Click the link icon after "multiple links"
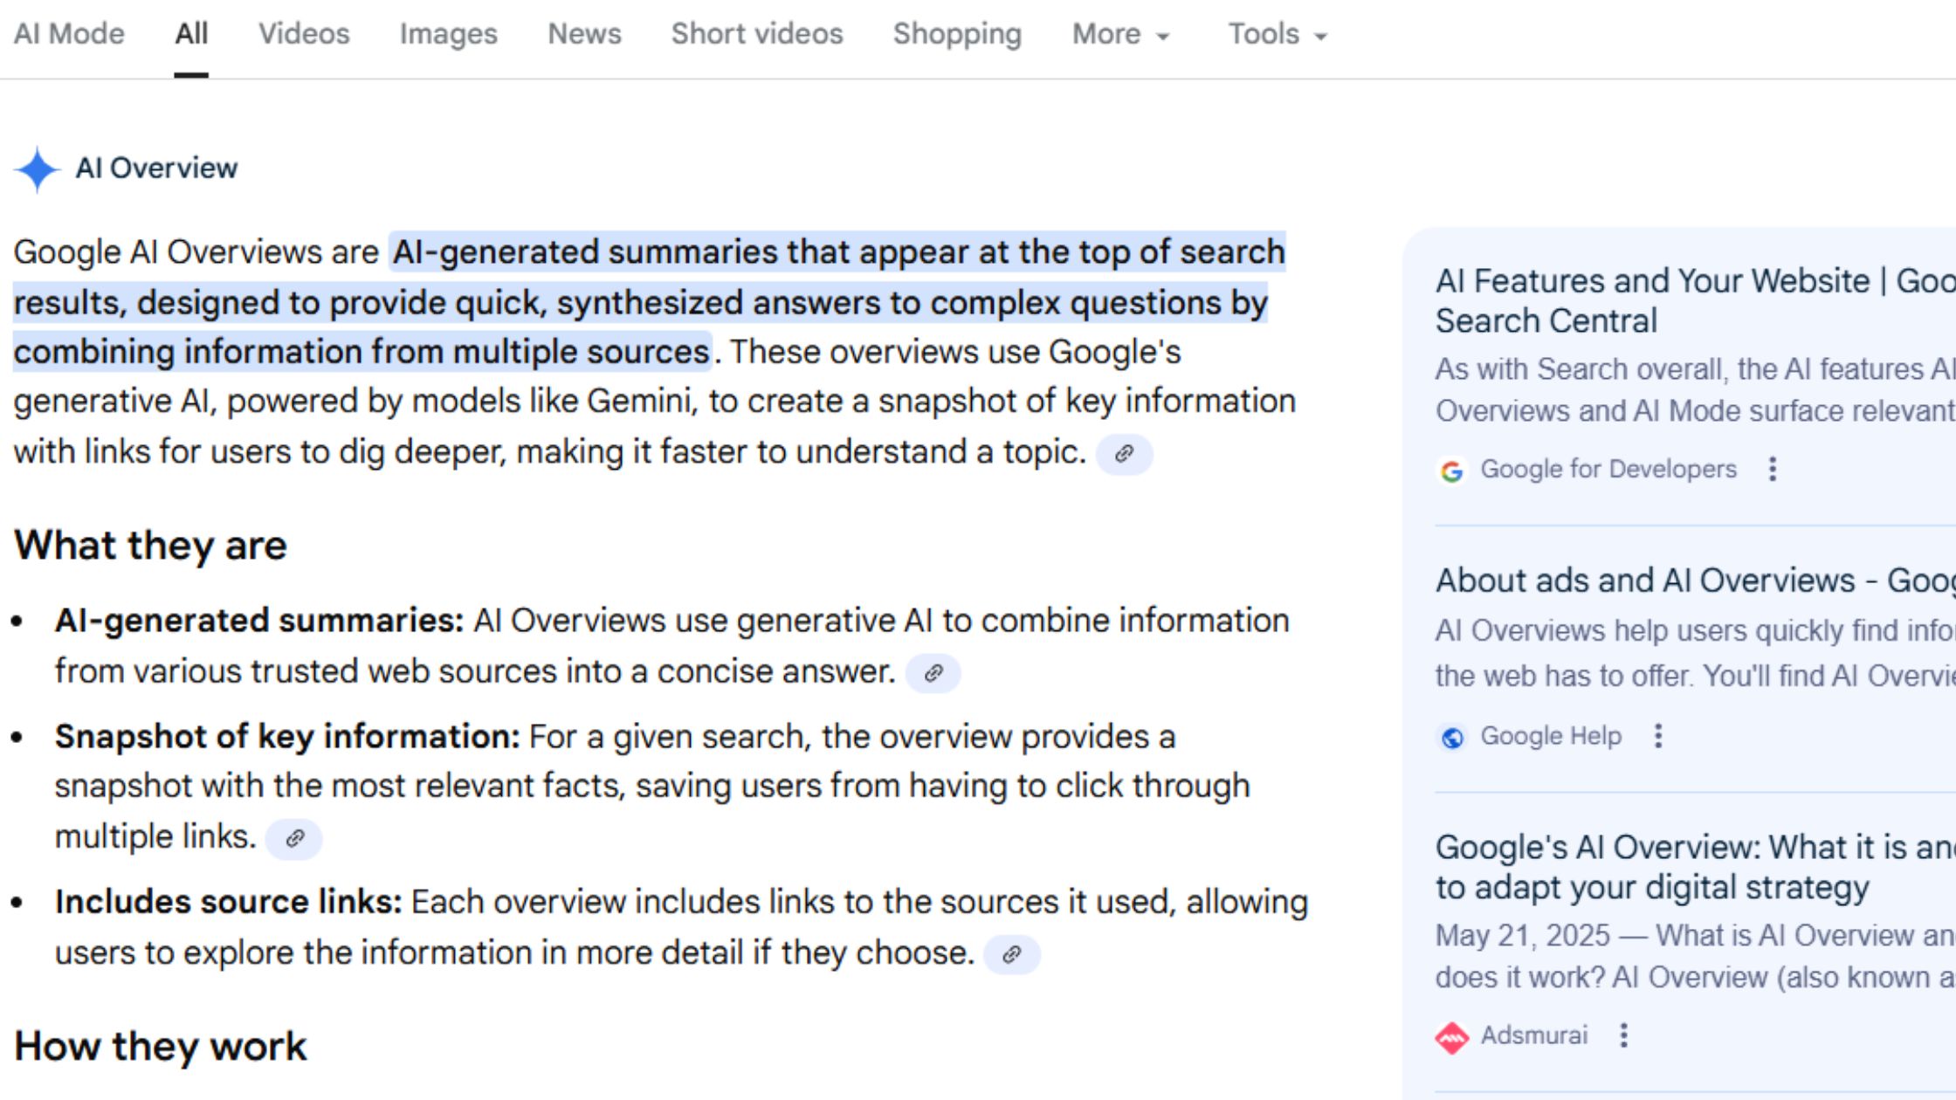This screenshot has height=1100, width=1956. (293, 838)
